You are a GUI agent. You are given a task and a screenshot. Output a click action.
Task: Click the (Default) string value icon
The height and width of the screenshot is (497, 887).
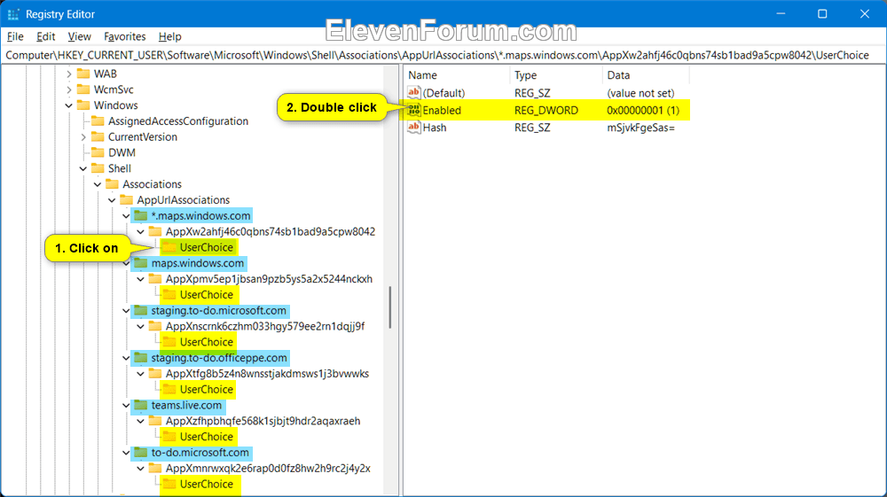point(414,93)
